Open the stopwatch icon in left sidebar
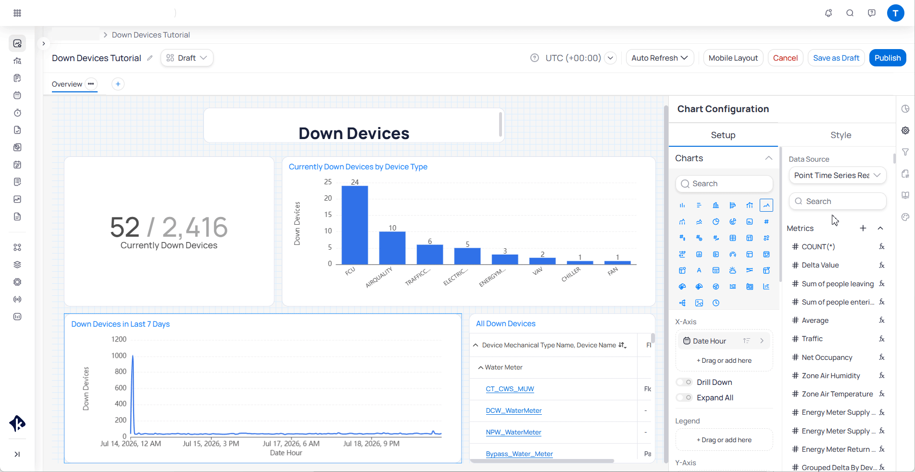The image size is (915, 472). pyautogui.click(x=17, y=113)
